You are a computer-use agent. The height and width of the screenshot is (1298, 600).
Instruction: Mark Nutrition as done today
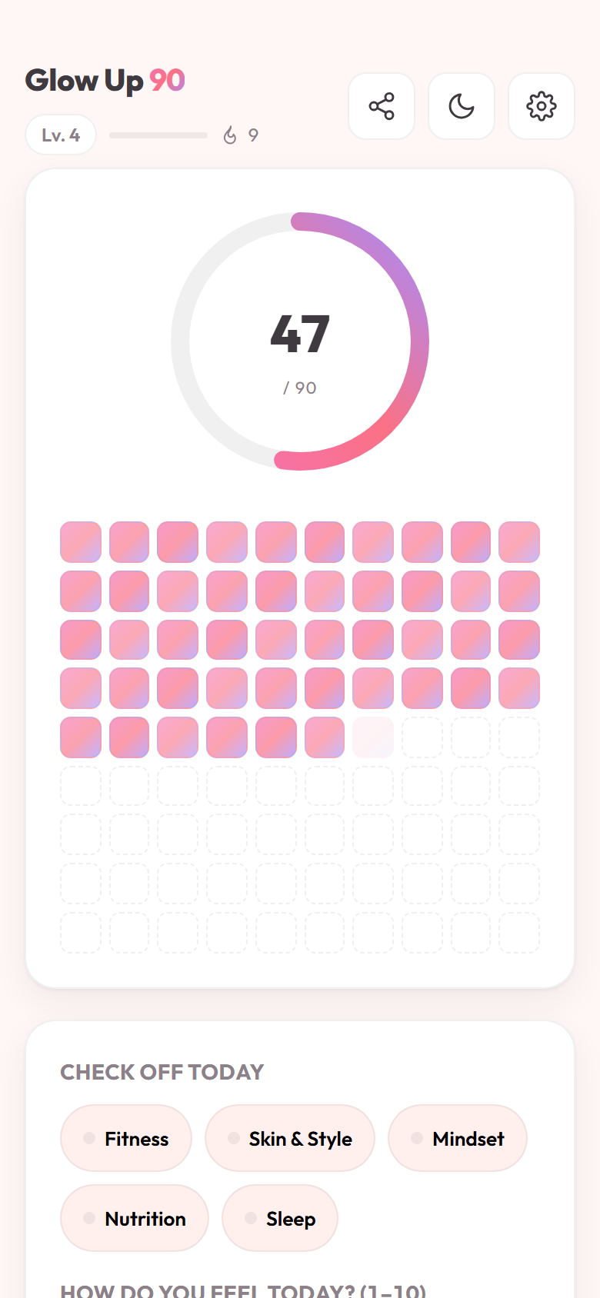(x=135, y=1218)
